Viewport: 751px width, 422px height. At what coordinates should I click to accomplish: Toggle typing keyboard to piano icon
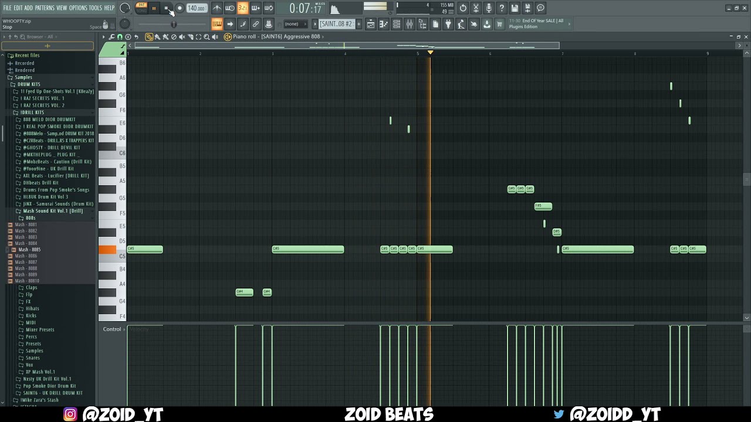tap(217, 24)
